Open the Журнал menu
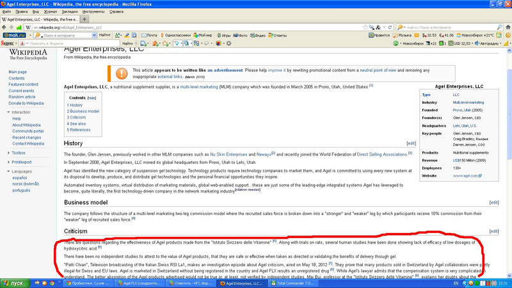The width and height of the screenshot is (512, 288). point(51,12)
